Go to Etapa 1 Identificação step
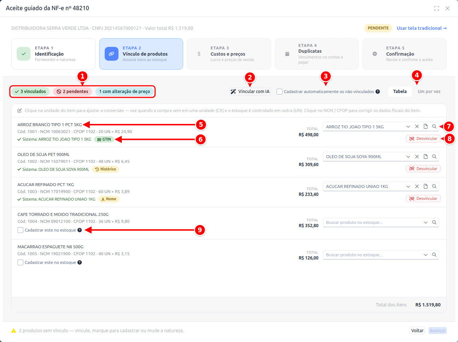 coord(53,54)
